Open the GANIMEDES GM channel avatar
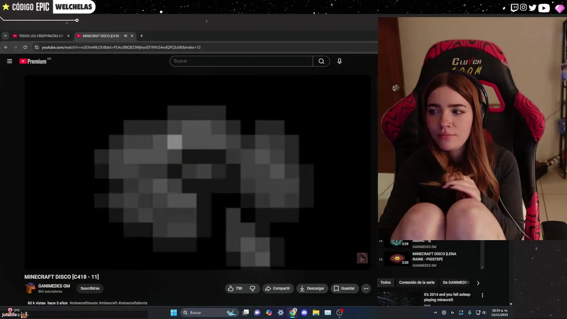 pyautogui.click(x=30, y=288)
